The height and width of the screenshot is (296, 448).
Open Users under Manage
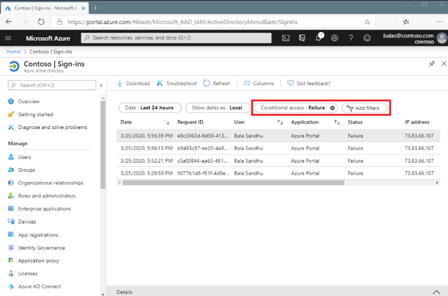coord(19,157)
